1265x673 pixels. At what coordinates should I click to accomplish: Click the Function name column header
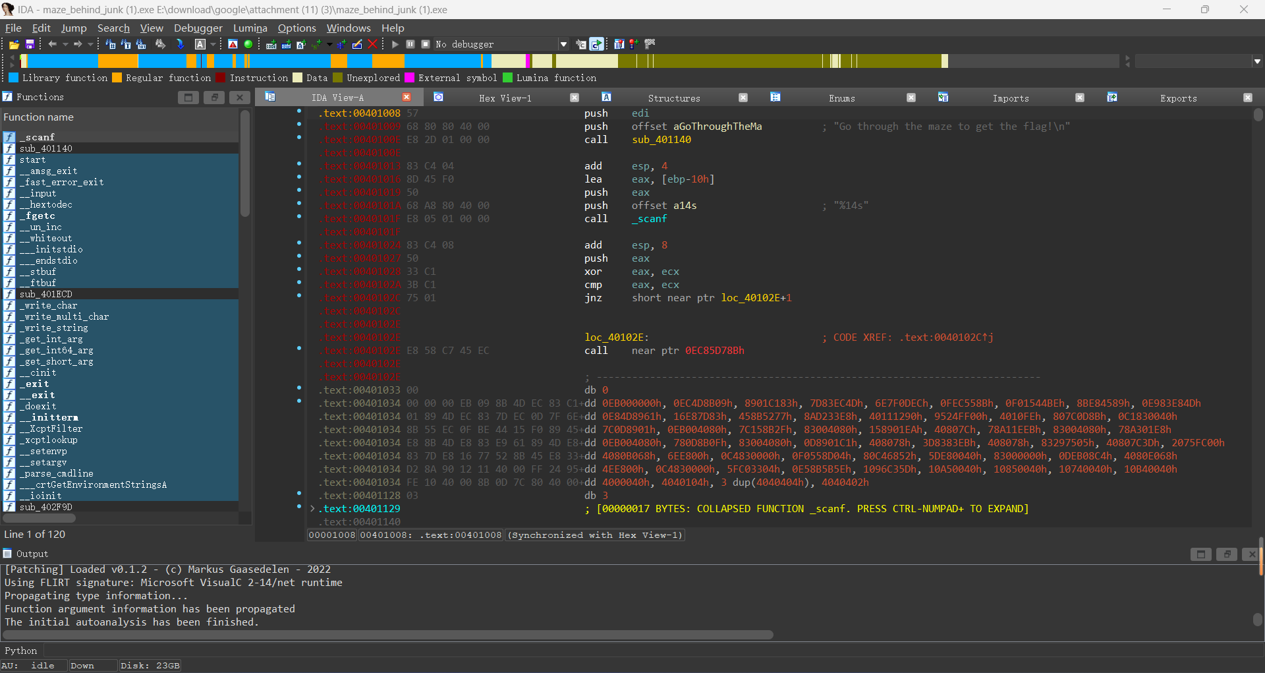(120, 117)
